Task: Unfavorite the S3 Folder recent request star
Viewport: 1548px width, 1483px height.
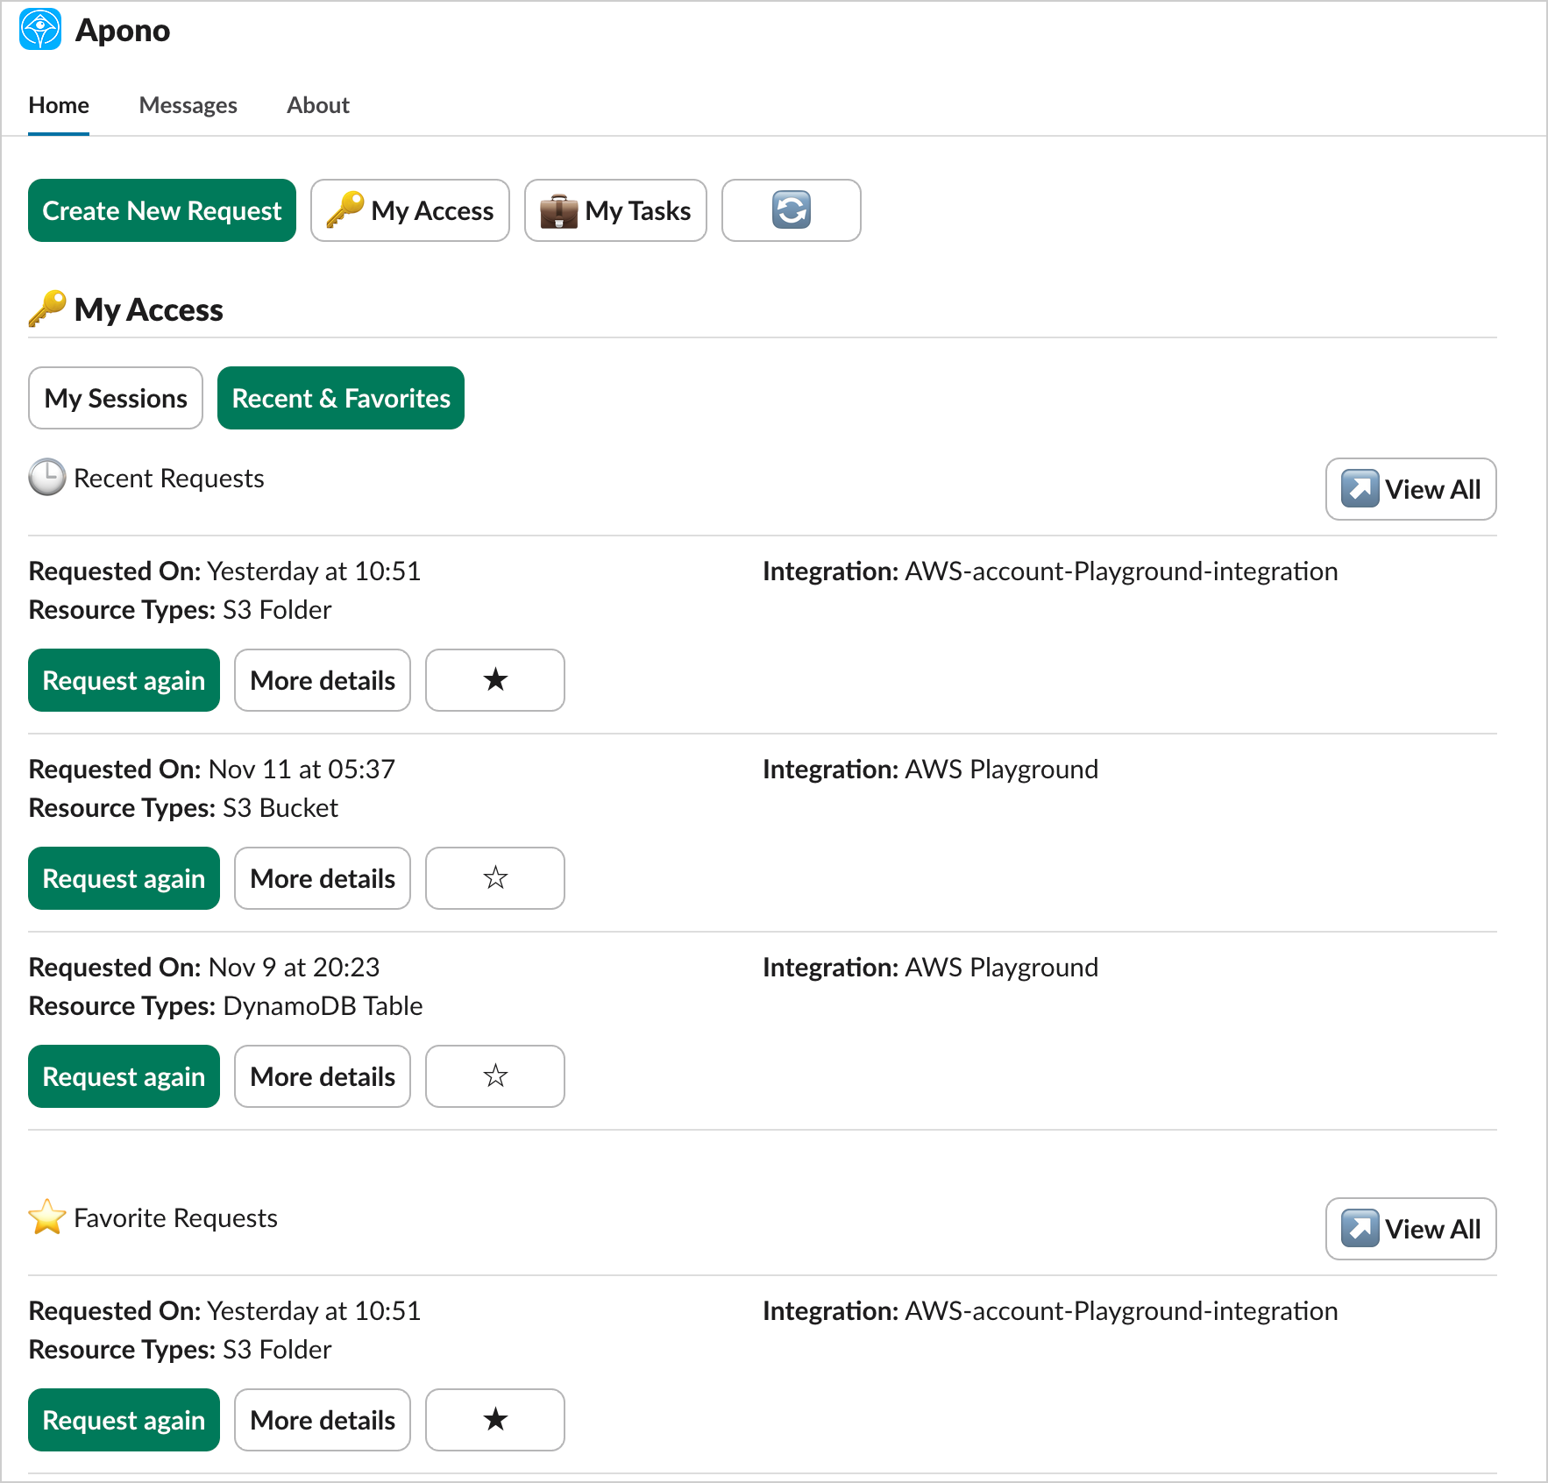Action: (x=495, y=680)
